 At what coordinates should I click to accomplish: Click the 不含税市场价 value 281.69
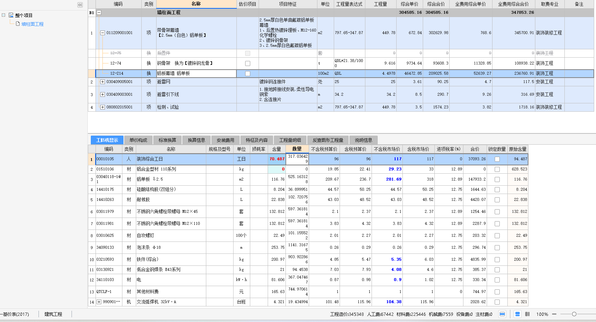[387, 179]
